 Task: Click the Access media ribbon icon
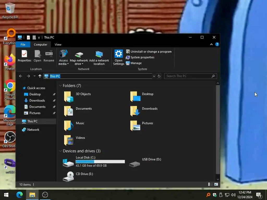pyautogui.click(x=63, y=54)
